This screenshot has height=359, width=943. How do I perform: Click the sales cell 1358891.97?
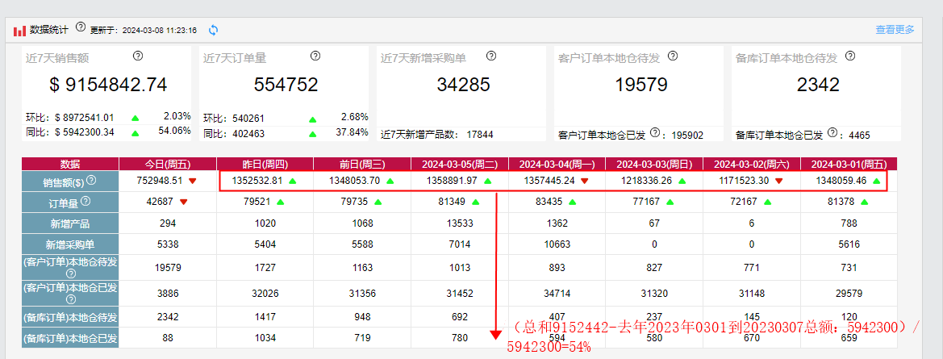(451, 181)
